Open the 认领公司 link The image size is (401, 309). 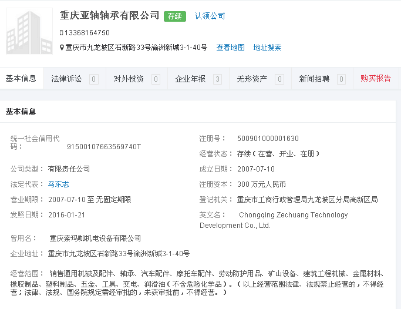point(210,16)
